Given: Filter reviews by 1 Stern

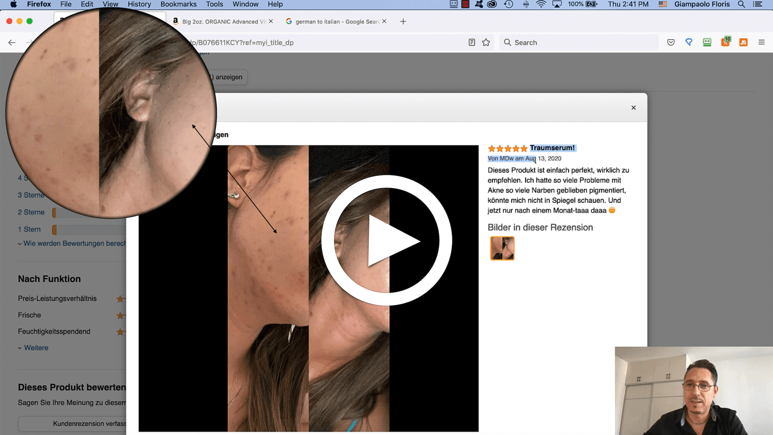Looking at the screenshot, I should tap(29, 229).
